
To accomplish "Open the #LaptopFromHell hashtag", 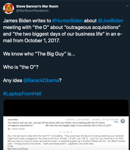I will click(22, 94).
